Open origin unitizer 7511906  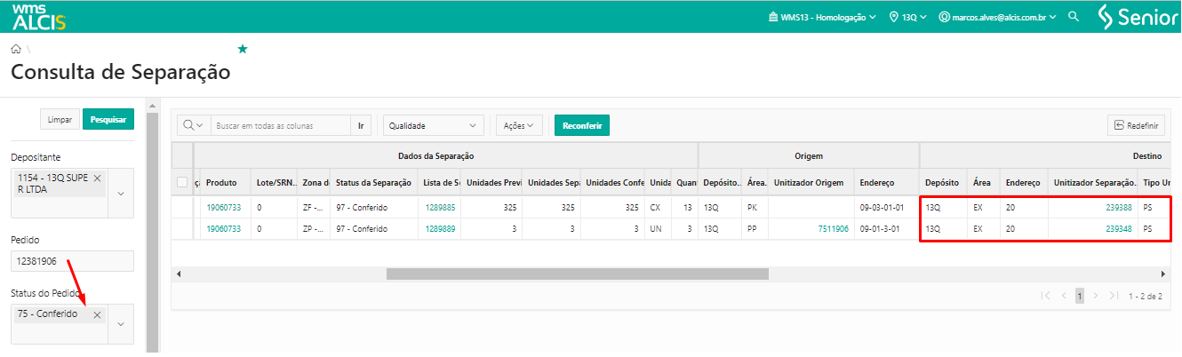(x=833, y=228)
